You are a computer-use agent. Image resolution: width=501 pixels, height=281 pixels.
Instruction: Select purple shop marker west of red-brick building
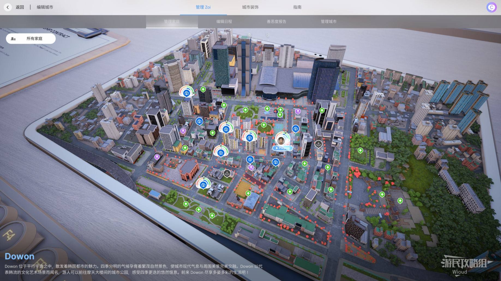[157, 157]
